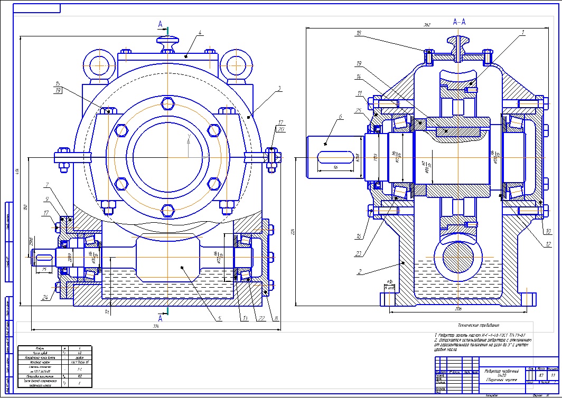This screenshot has width=562, height=398.
Task: Click boxed number 20 below callout 17
Action: (x=281, y=129)
